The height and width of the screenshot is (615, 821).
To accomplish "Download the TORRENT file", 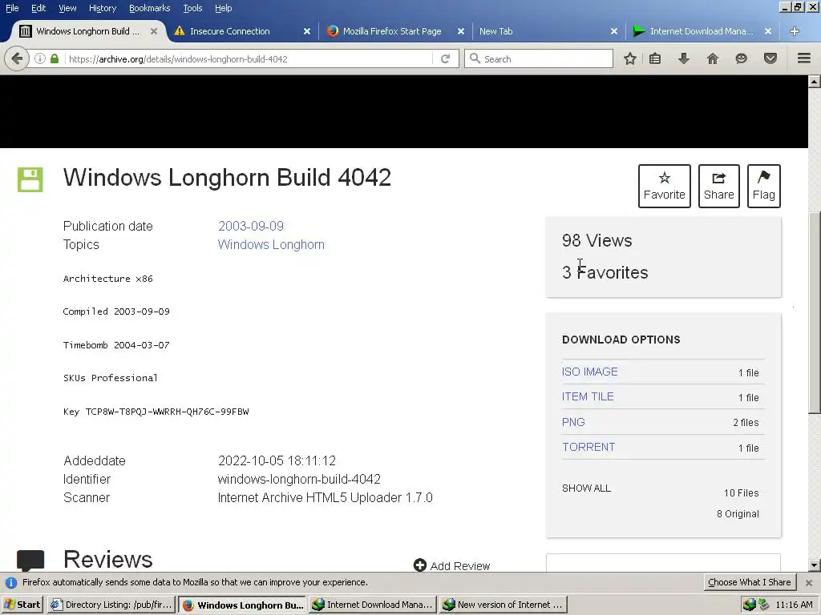I will 588,447.
